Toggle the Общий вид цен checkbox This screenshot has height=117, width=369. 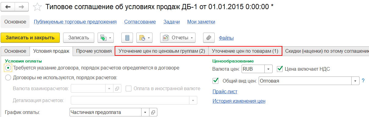pos(215,80)
